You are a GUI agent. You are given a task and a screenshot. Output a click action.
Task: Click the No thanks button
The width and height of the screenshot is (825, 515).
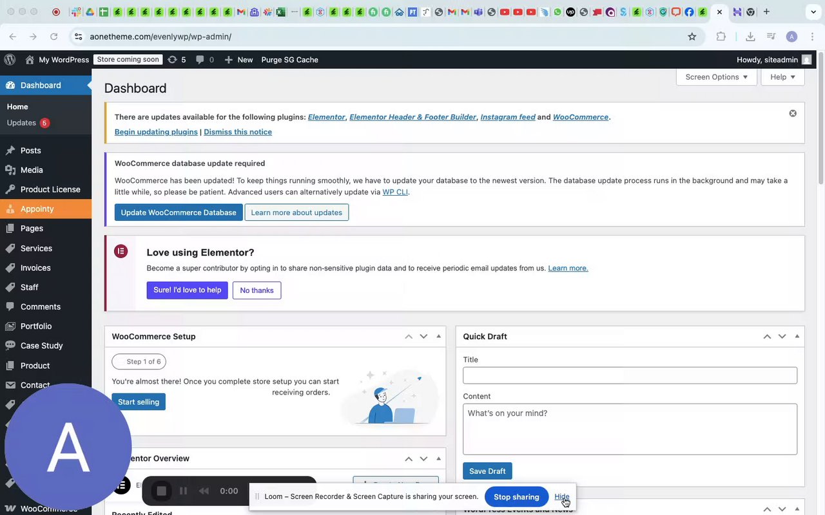point(257,290)
